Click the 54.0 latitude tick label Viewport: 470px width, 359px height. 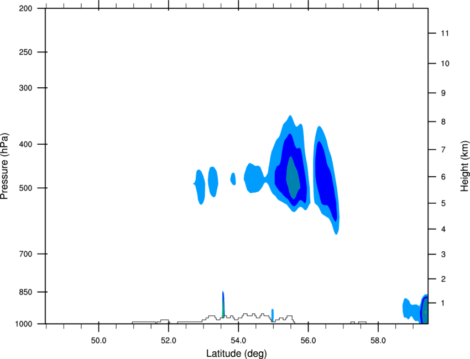(238, 341)
